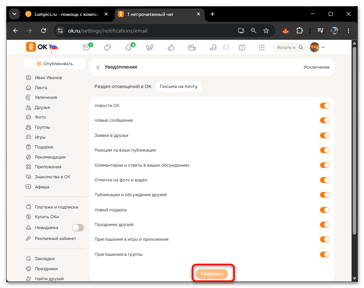Expand the profile avatar dropdown arrow
Viewport: 364px width, 288px height.
[x=323, y=47]
